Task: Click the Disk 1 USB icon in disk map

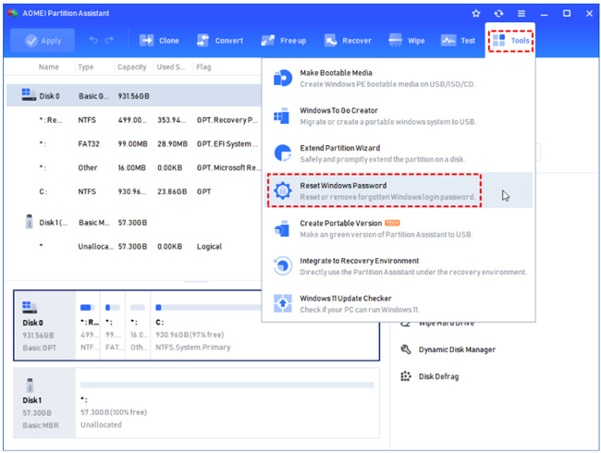Action: [30, 386]
